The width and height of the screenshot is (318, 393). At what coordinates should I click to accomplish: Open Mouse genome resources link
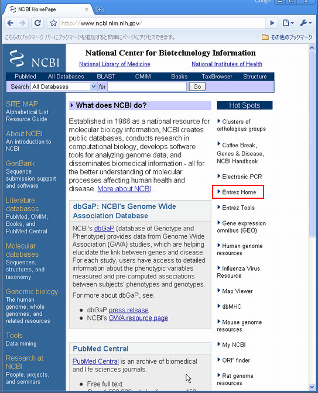[x=240, y=326]
